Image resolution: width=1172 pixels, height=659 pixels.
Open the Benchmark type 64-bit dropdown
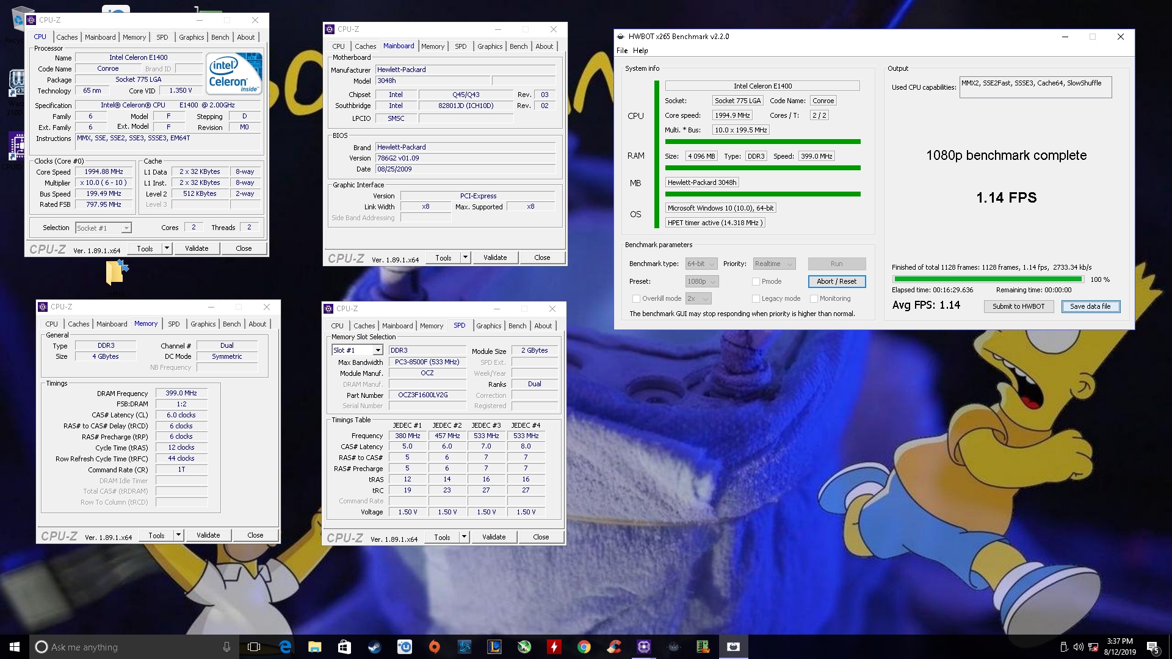701,264
